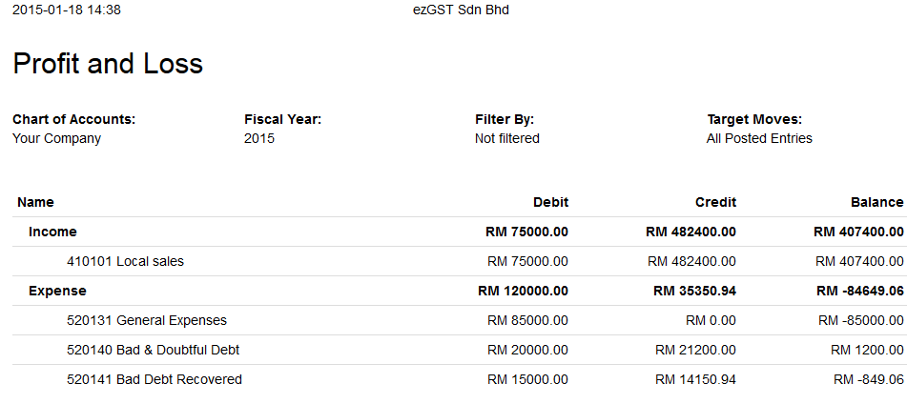
Task: Click the 520131 General Expenses account
Action: 147,320
